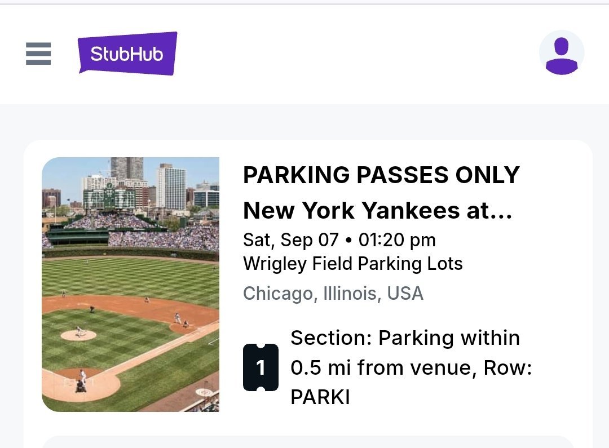The width and height of the screenshot is (609, 448).
Task: Click the StubHub logo
Action: tap(127, 54)
